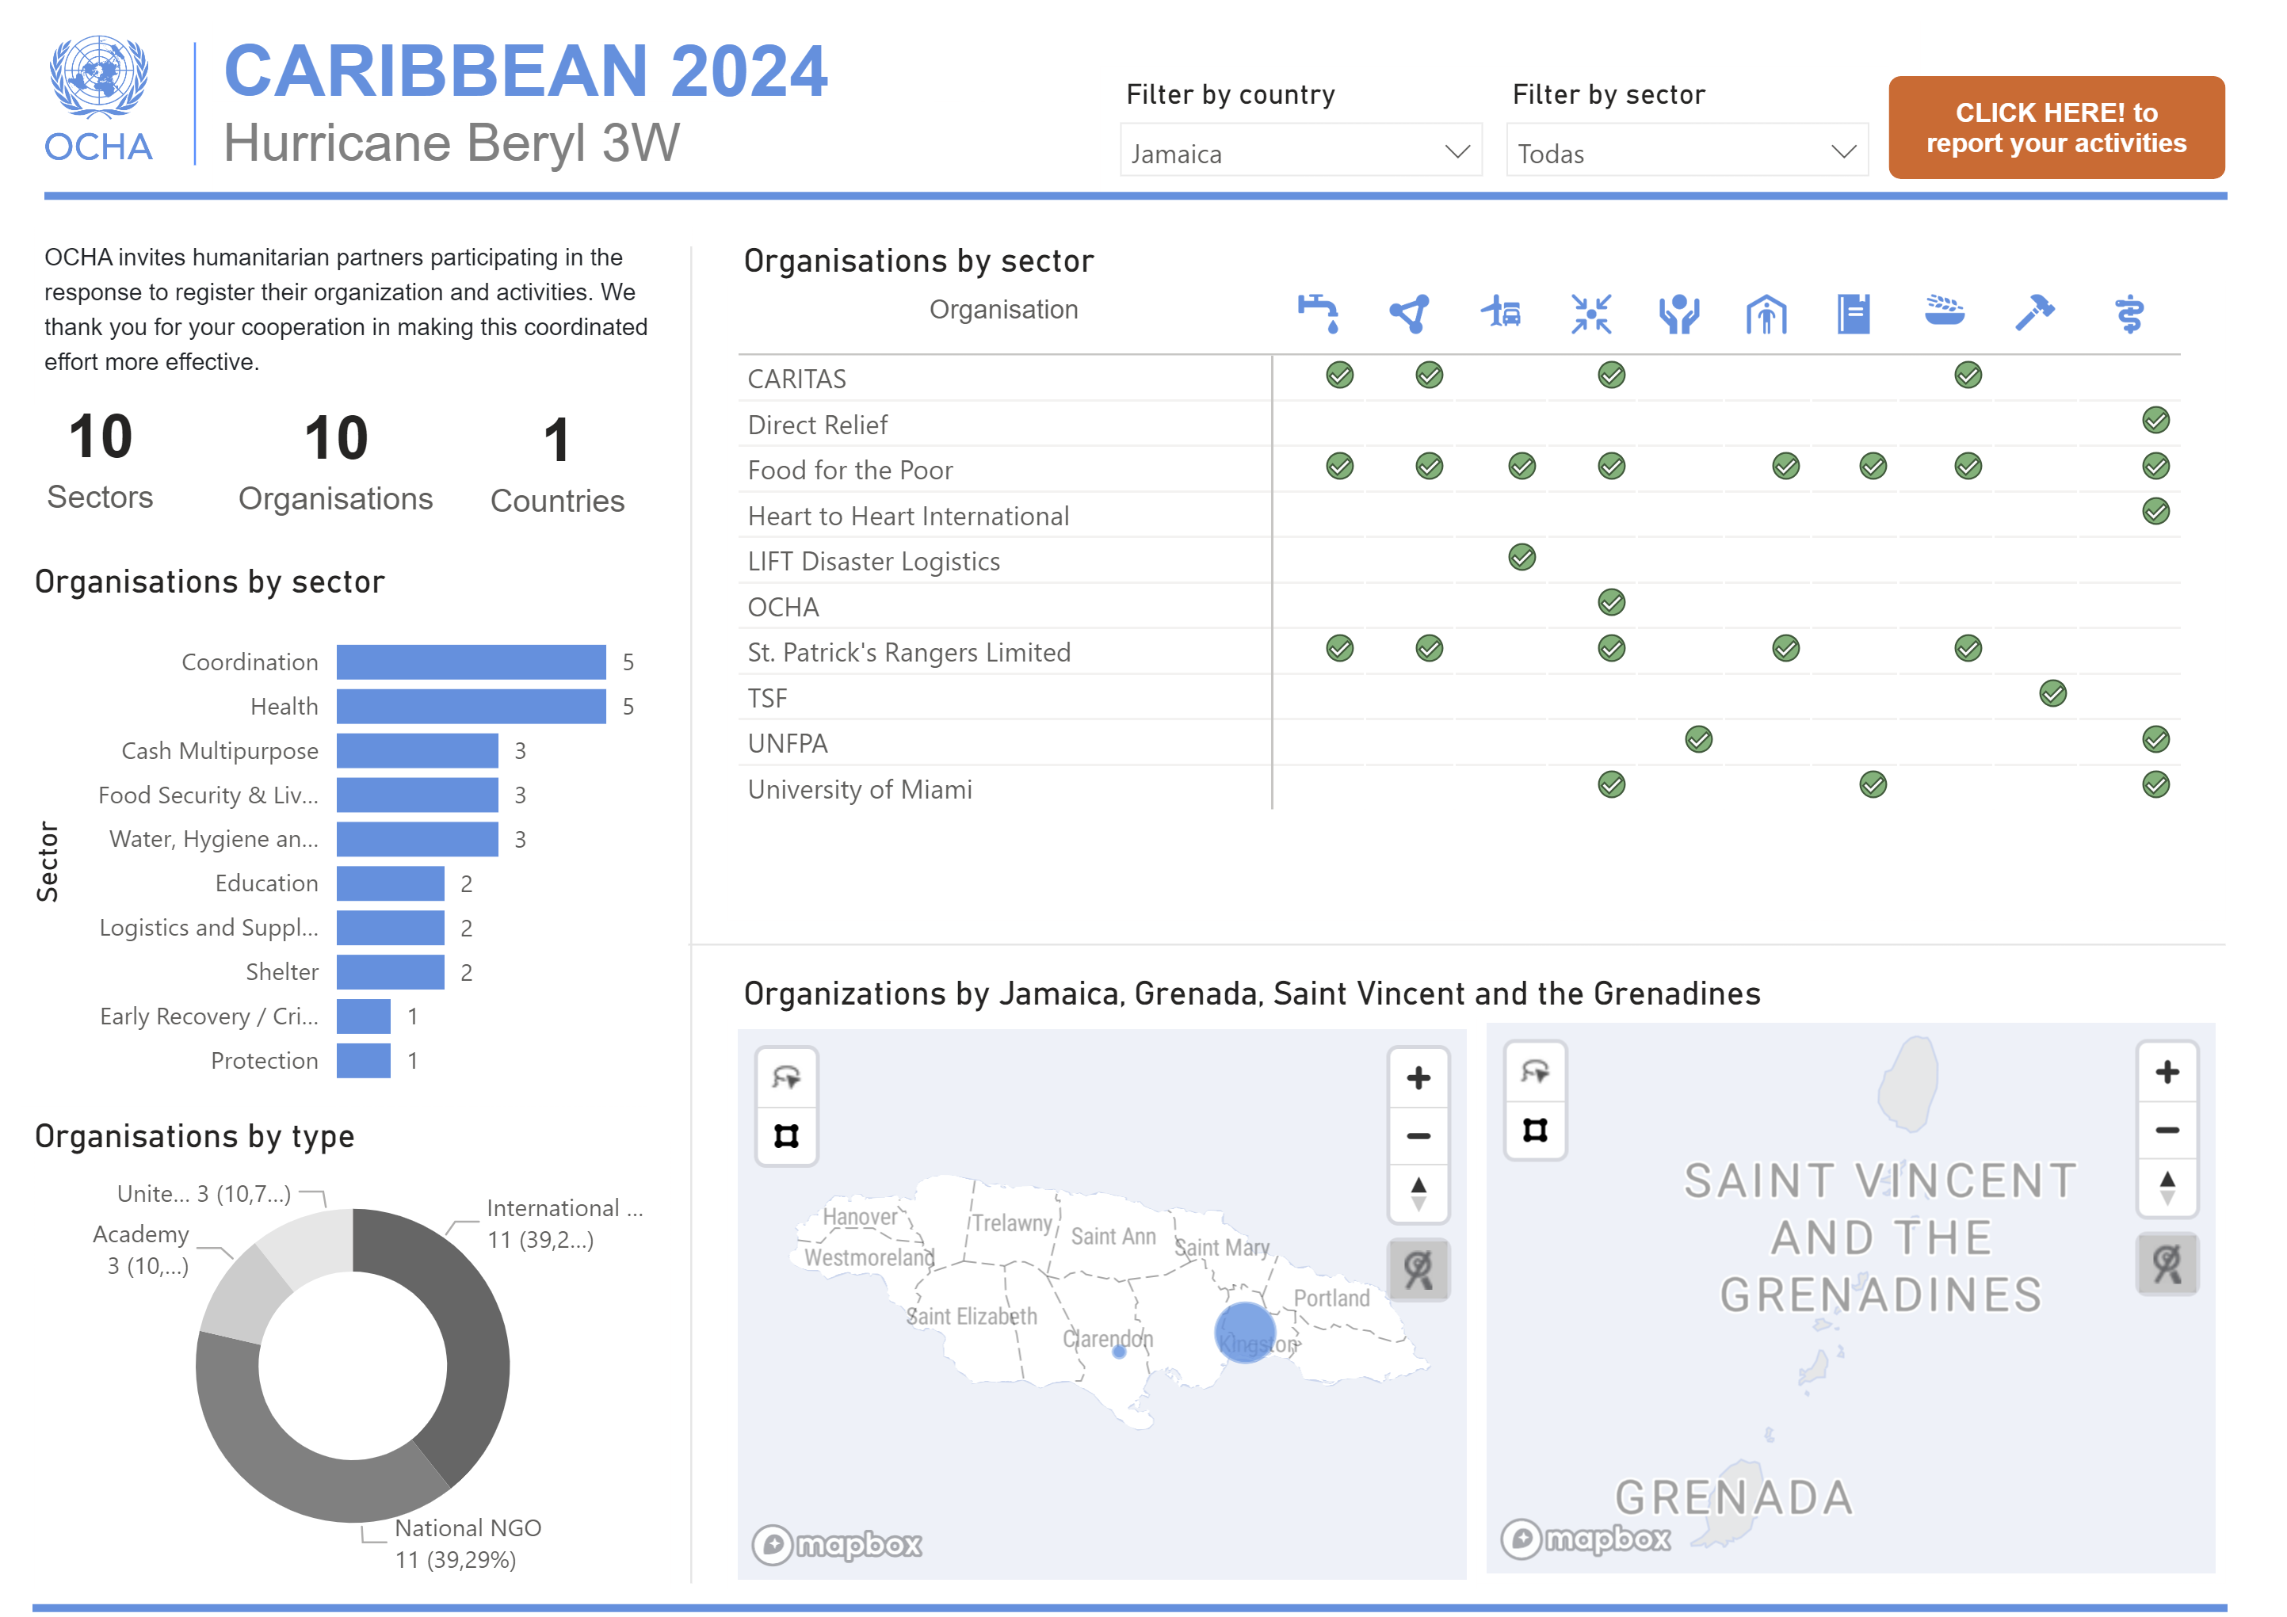Click report your activities button
This screenshot has width=2287, height=1617.
(2056, 128)
